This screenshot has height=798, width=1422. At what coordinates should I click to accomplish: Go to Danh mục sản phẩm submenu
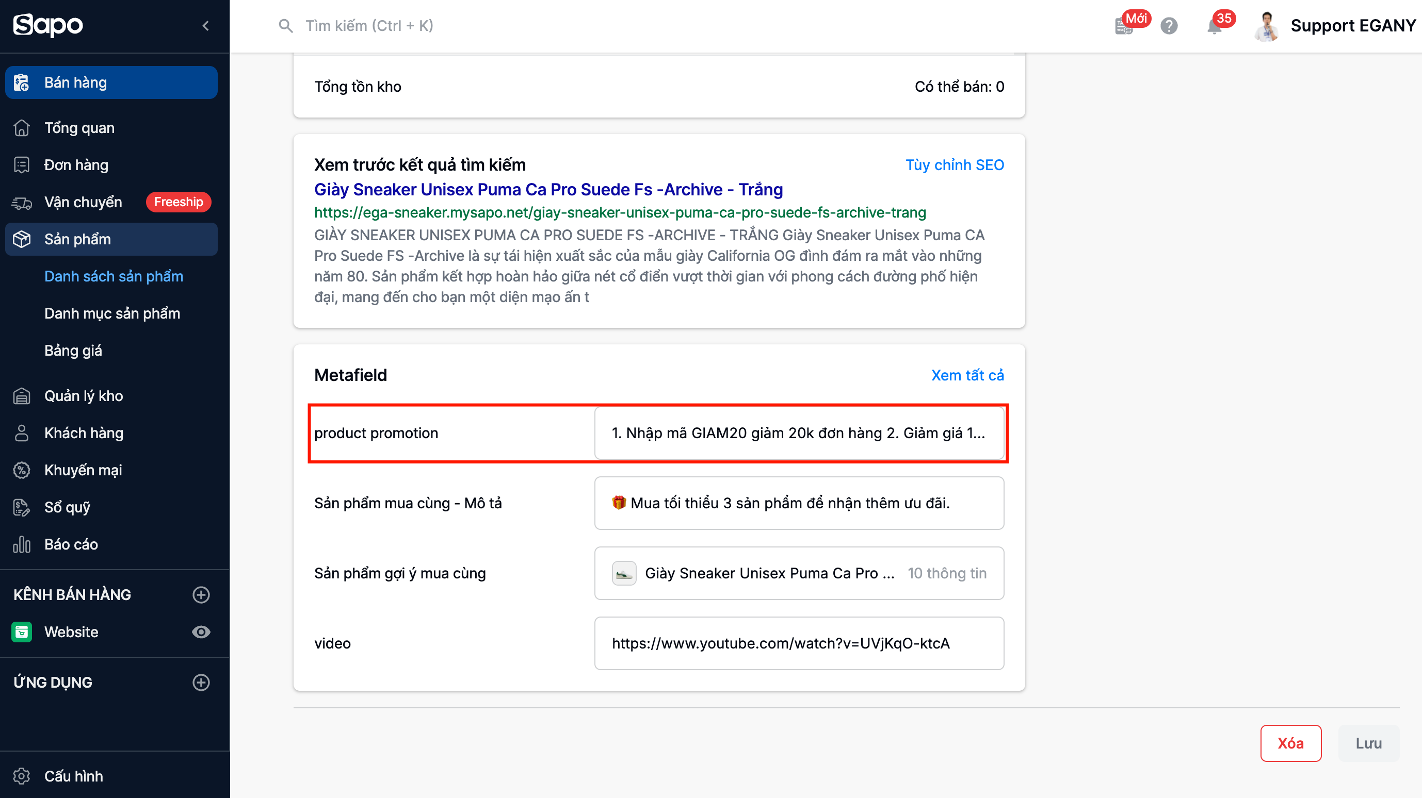coord(112,313)
